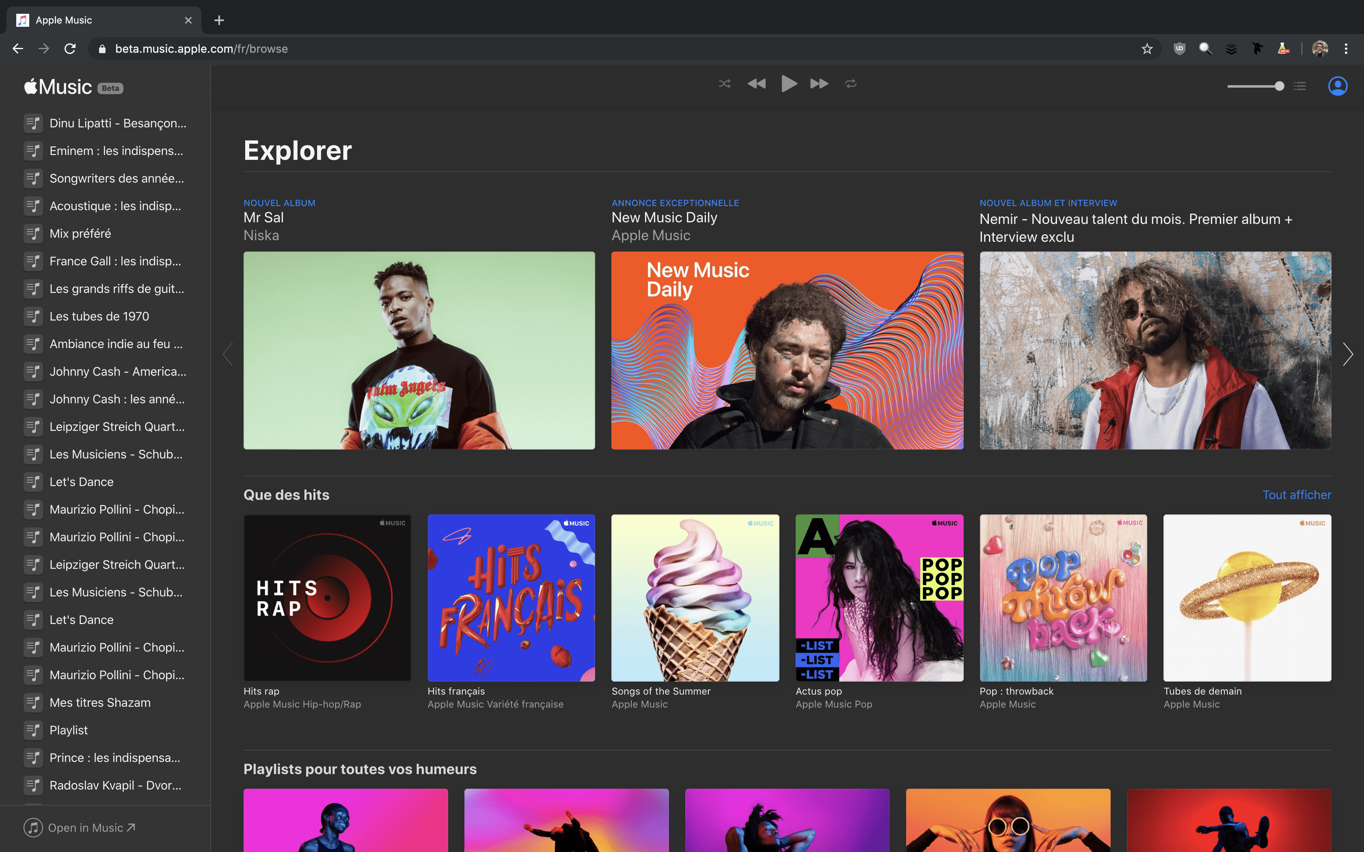
Task: Click playlist icon beside Johnny Cash : les années
Action: point(33,400)
